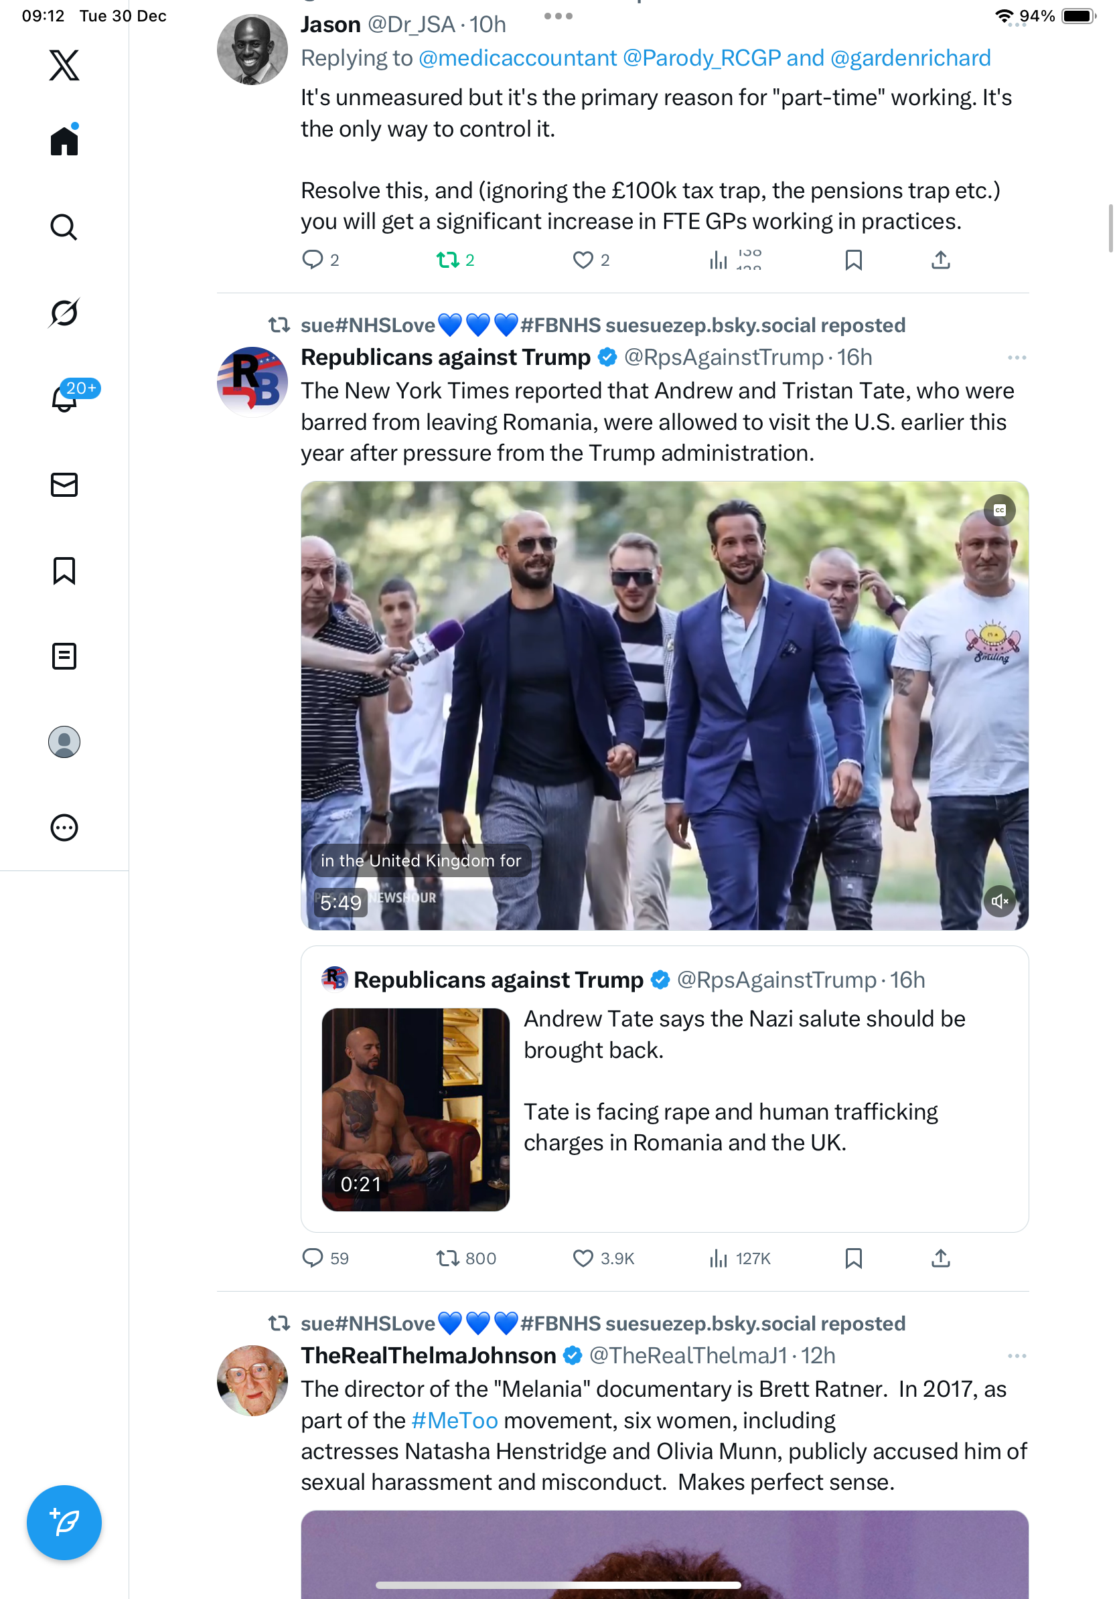Open more options on Republicans against Trump post

1016,358
